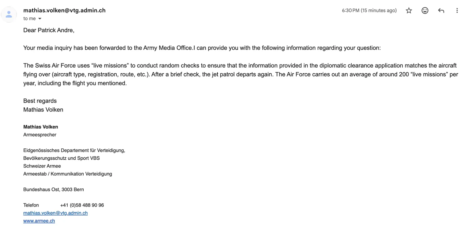This screenshot has height=234, width=468.
Task: Click the "Armeesprecher" title text
Action: pos(40,135)
